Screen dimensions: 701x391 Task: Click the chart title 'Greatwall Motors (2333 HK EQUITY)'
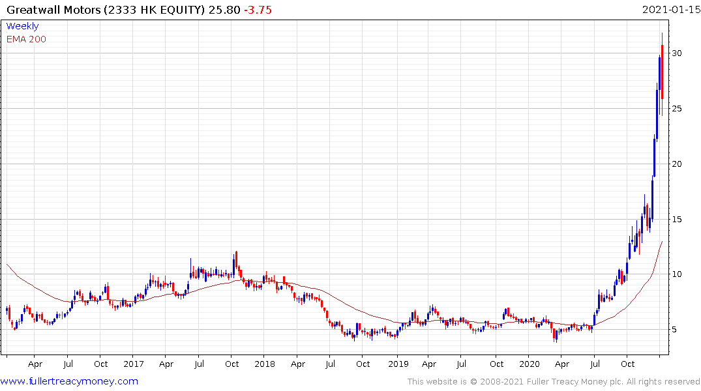click(x=106, y=10)
